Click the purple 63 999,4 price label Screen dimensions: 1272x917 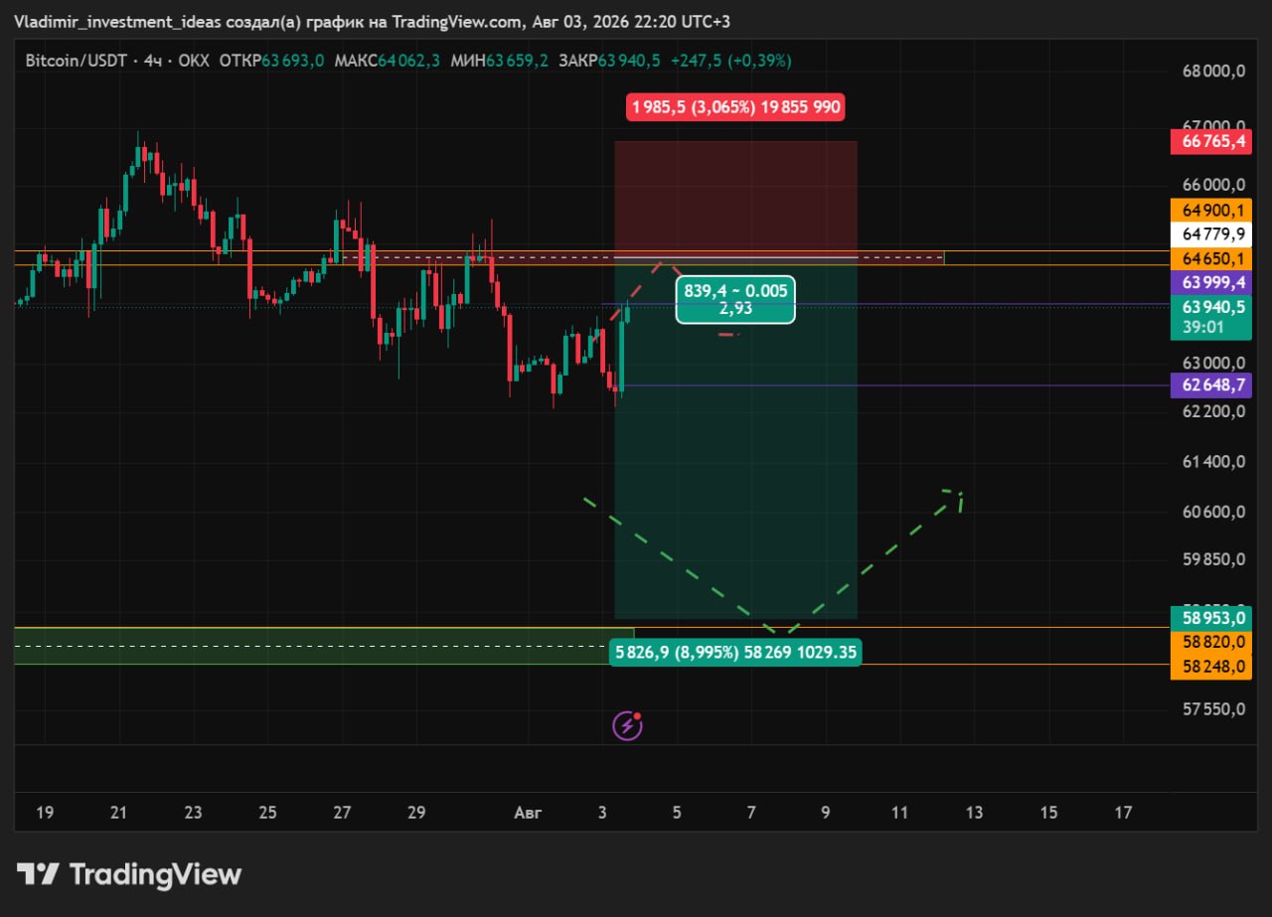pos(1212,283)
